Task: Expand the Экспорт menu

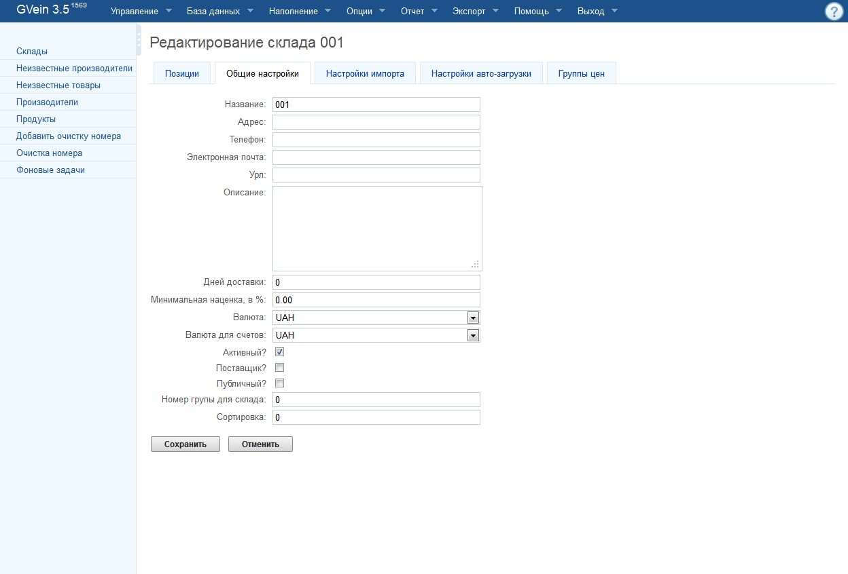Action: 475,12
